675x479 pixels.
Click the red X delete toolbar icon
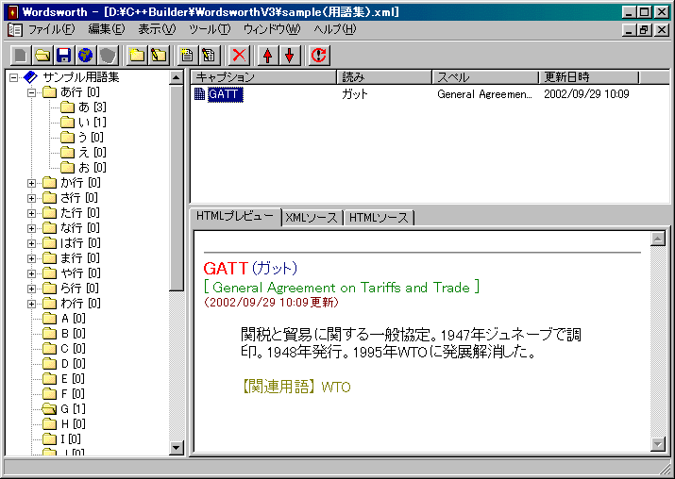tap(239, 56)
